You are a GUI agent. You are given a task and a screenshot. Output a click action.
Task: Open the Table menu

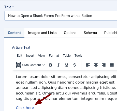(x=67, y=56)
